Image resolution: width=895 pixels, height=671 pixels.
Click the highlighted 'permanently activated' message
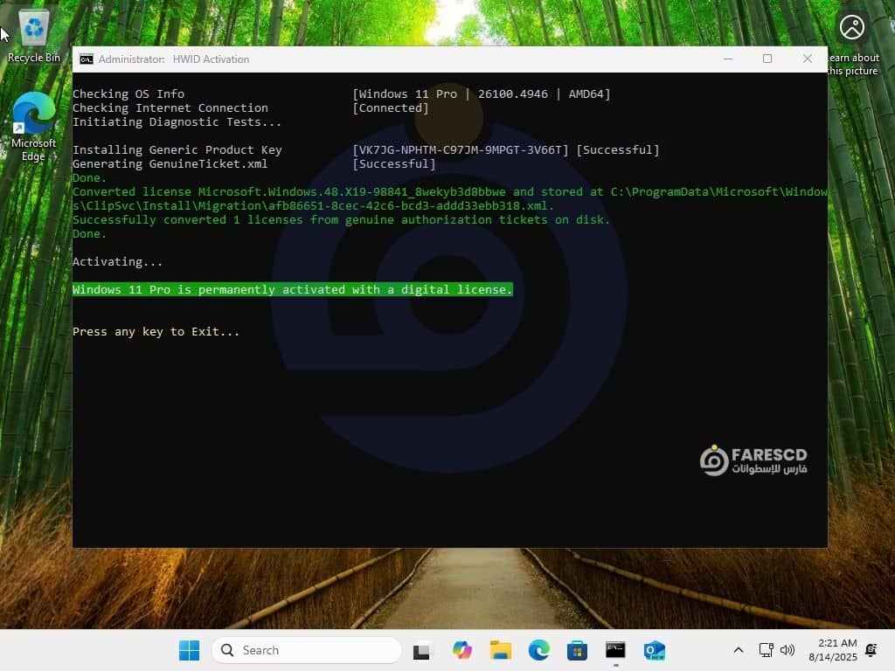point(292,290)
